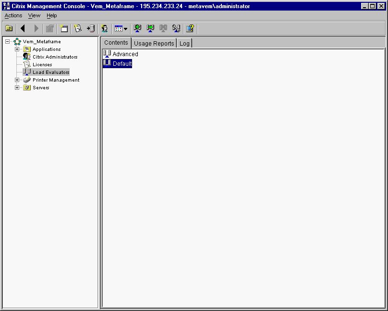This screenshot has width=388, height=311.
Task: Click the up-one-level folder toolbar icon
Action: (x=9, y=28)
